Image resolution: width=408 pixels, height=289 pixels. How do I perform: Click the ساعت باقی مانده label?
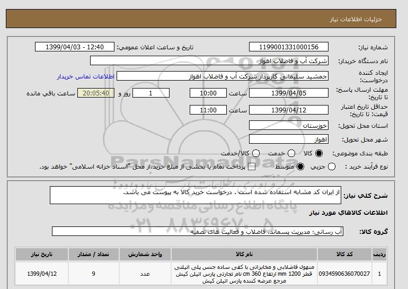click(x=51, y=93)
